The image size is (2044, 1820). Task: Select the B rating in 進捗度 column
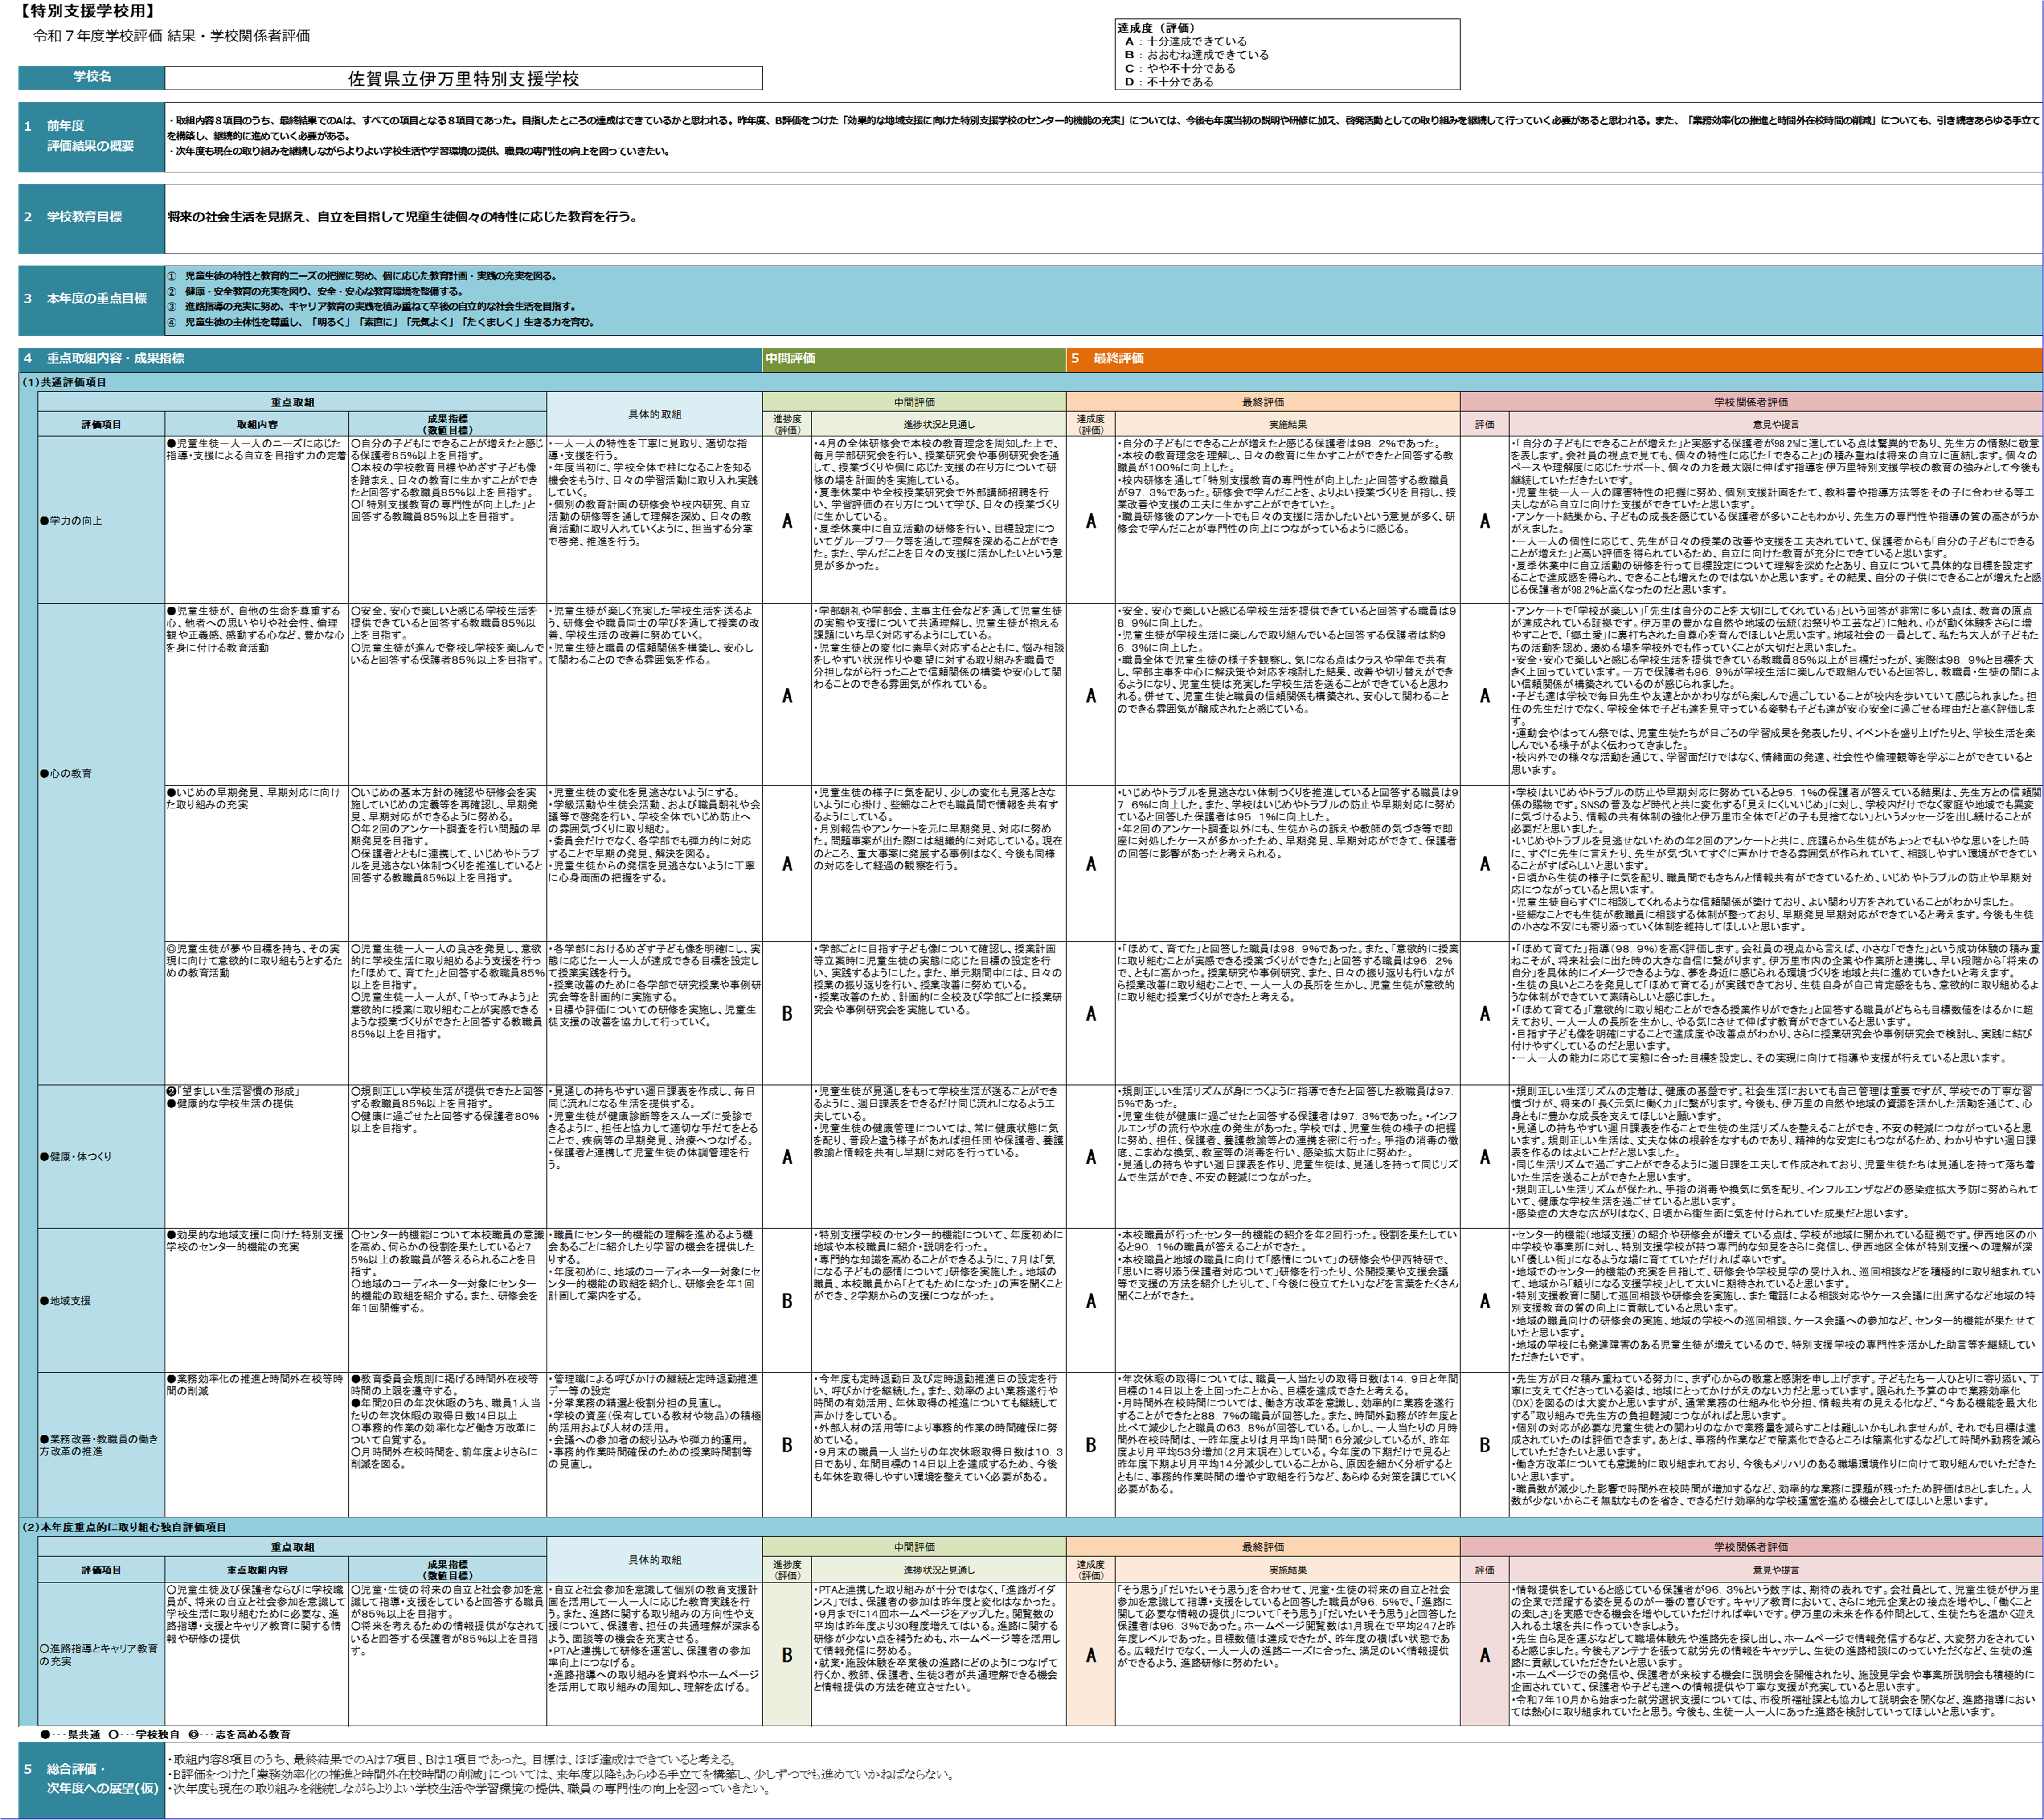[787, 1654]
